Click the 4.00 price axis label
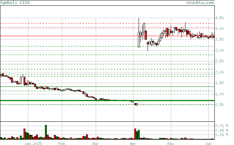The image size is (234, 145). (219, 29)
